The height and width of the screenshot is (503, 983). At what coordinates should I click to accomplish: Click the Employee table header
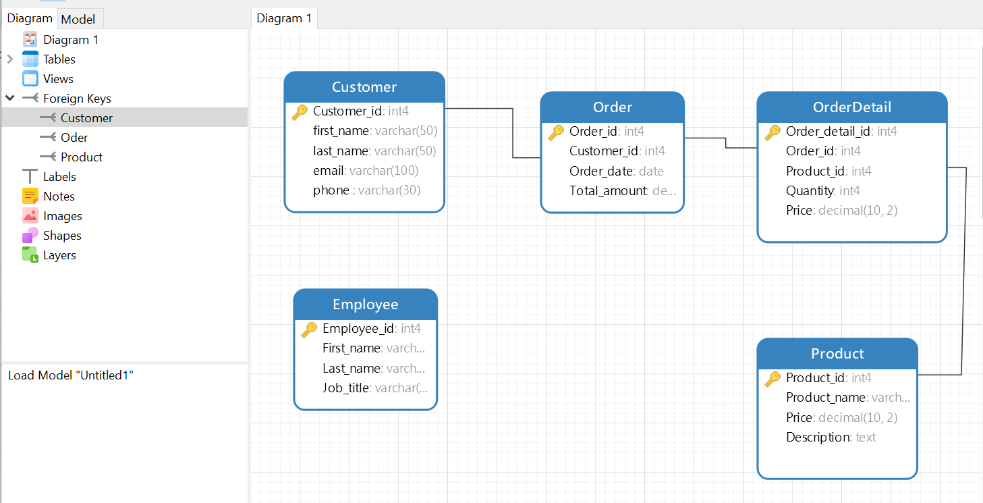[365, 305]
